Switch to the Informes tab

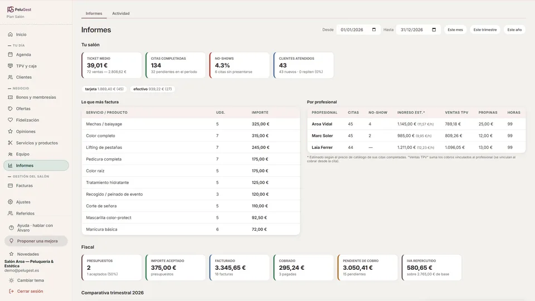94,13
